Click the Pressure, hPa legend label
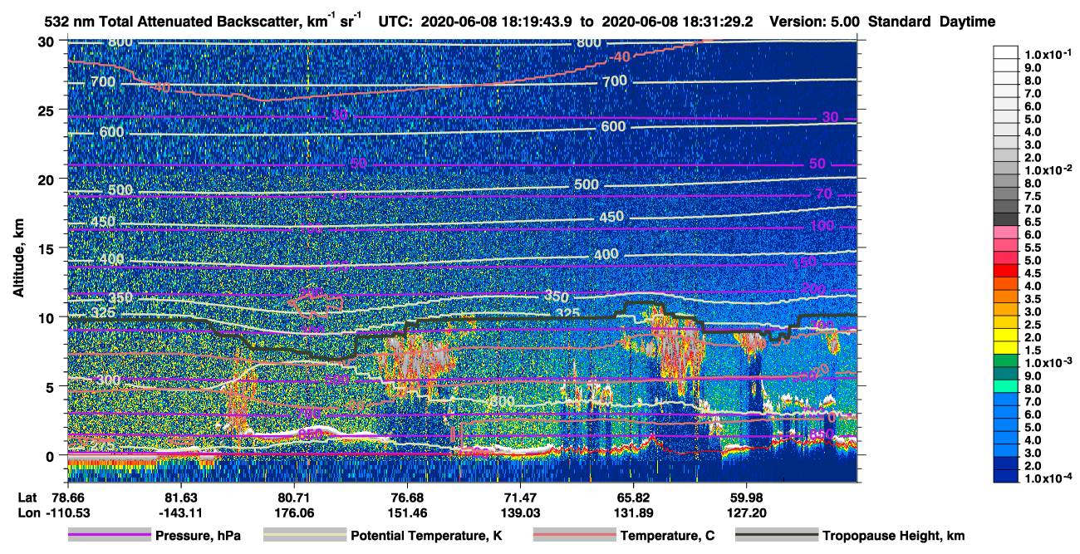Viewport: 1080px width, 554px height. pos(198,536)
